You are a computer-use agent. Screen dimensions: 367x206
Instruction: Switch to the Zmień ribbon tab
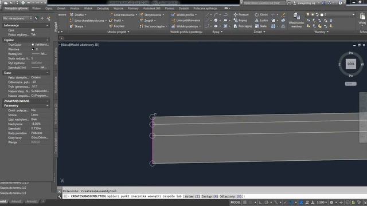(x=61, y=9)
